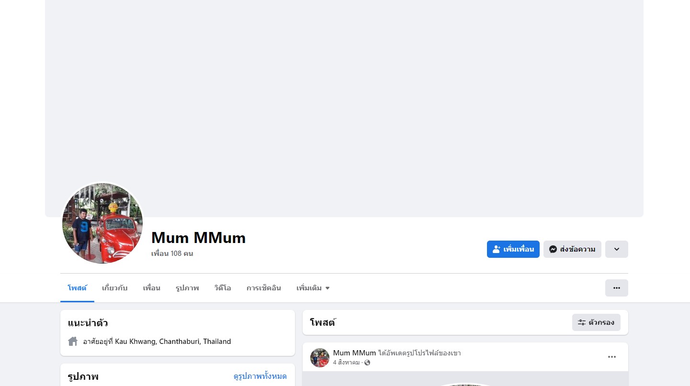Click the Messenger send message (ส่งข้อความ) button
Image resolution: width=690 pixels, height=386 pixels.
[x=572, y=249]
